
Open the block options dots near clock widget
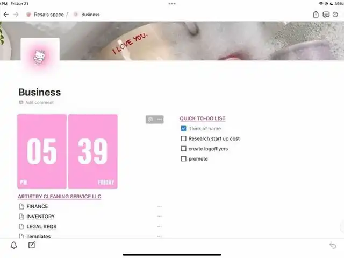[160, 120]
